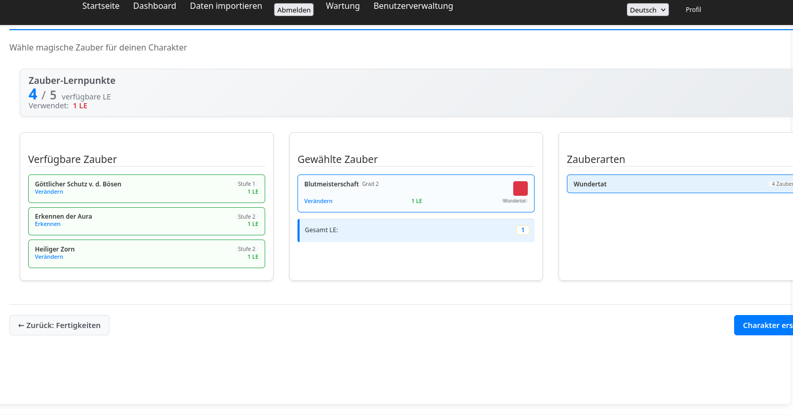Open the Profil link
This screenshot has width=793, height=415.
(x=693, y=10)
